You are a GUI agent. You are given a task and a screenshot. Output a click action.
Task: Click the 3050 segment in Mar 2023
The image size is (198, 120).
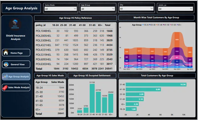177,40
